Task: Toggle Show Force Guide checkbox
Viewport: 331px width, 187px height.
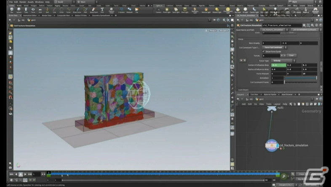Action: [x=264, y=51]
